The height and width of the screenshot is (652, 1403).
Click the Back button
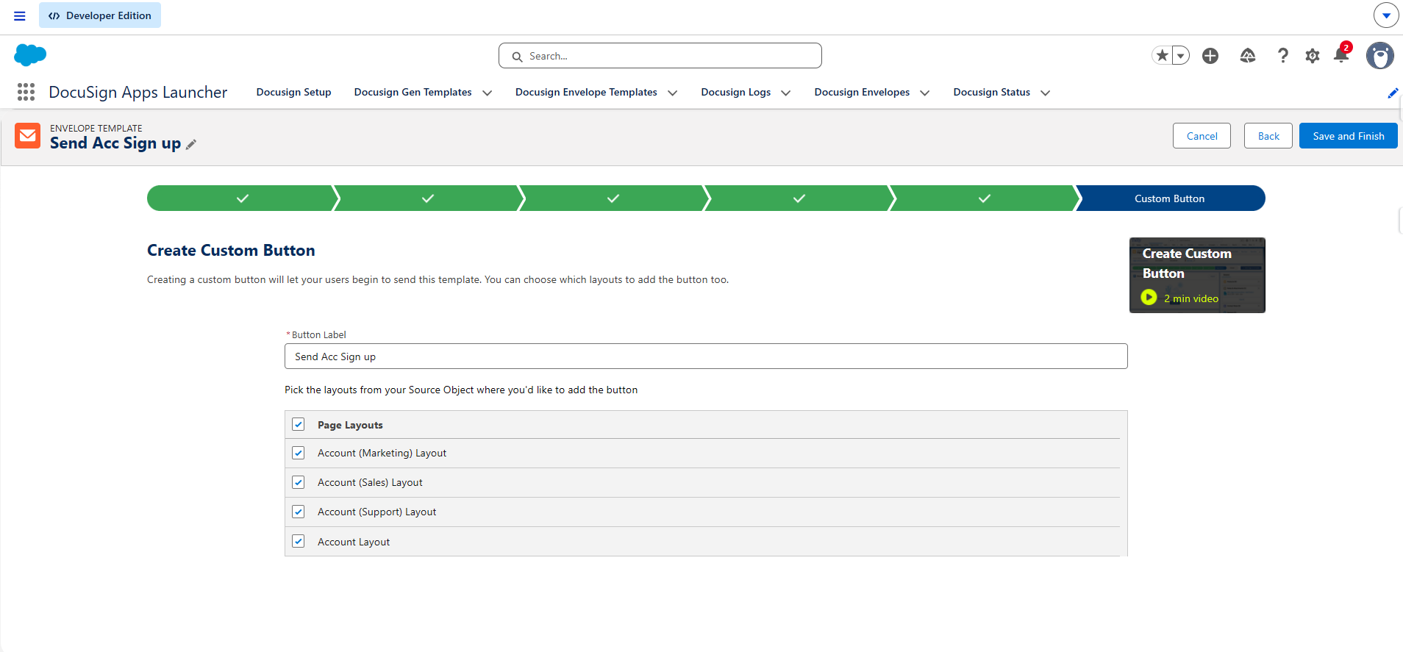1268,136
